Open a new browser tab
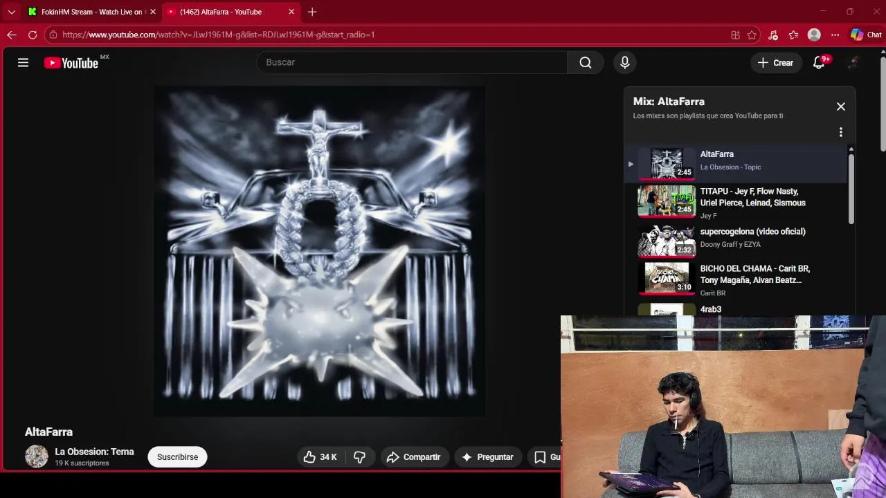Screen dimensions: 886x498 click(x=312, y=12)
